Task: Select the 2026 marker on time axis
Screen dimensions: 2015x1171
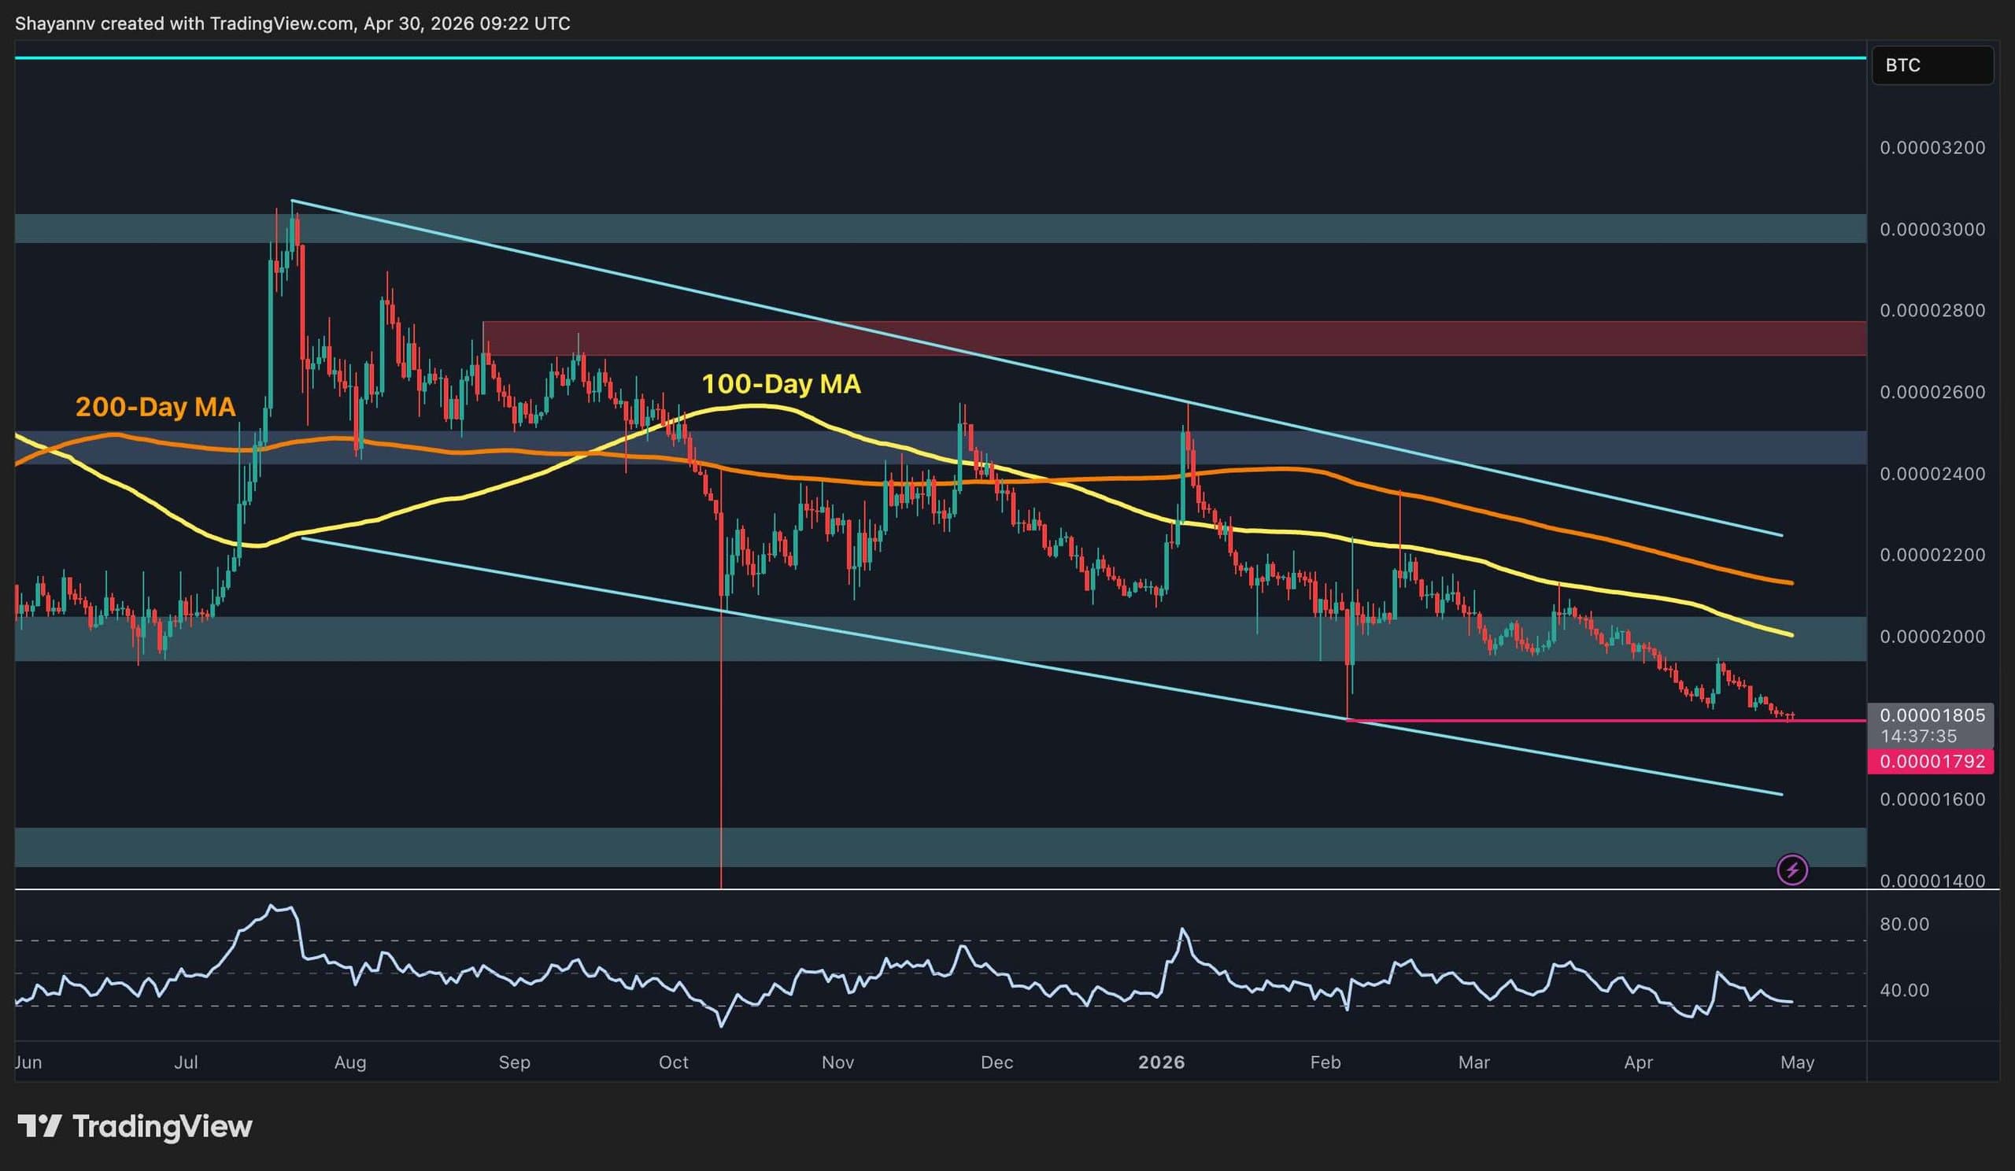Action: tap(1161, 1062)
